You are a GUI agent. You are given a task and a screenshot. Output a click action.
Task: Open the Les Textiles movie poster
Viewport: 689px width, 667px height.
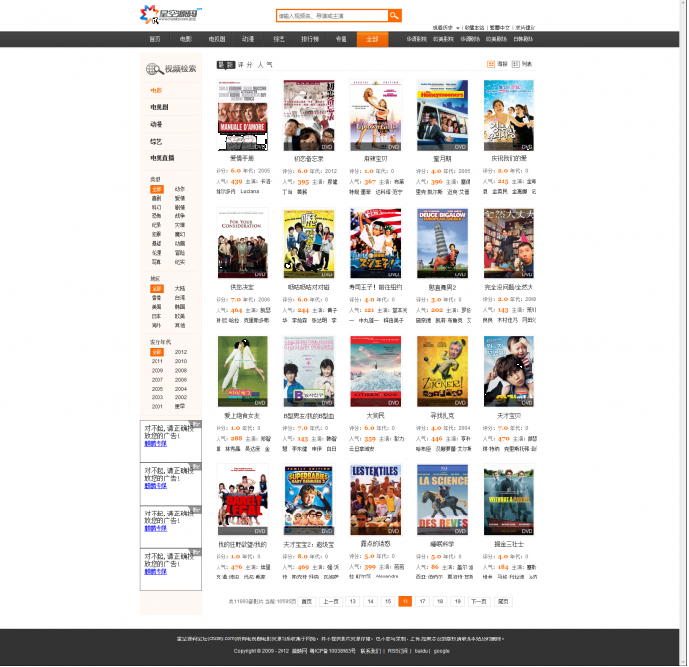[x=375, y=500]
